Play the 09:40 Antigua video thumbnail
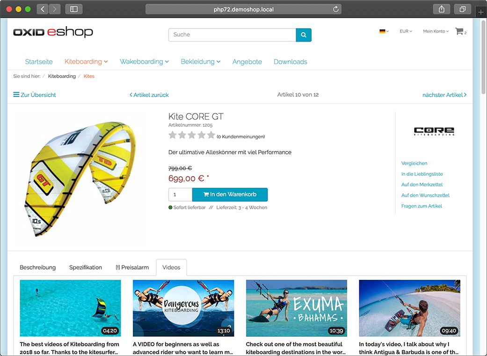 tap(409, 308)
